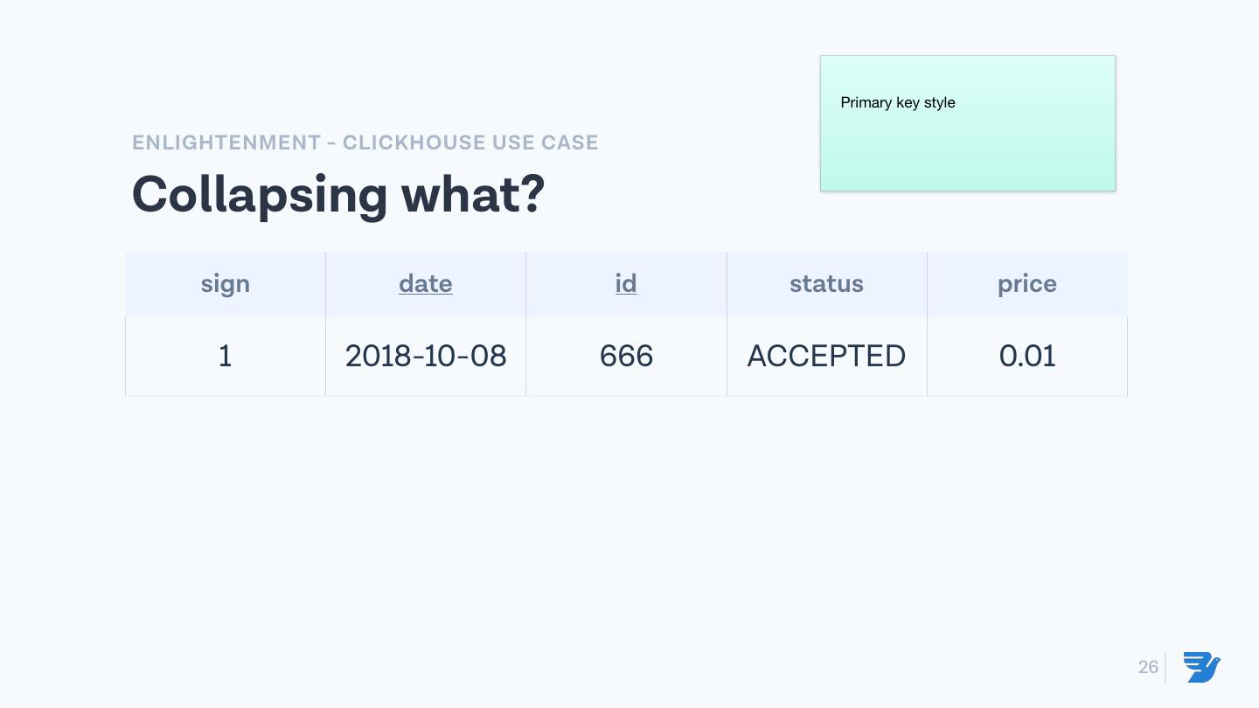Select the "sign" column header
Viewport: 1259px width, 708px height.
[x=225, y=283]
